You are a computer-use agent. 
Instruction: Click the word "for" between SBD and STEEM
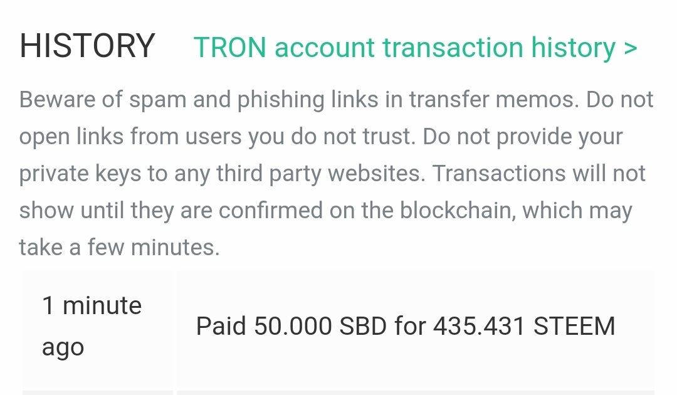410,326
